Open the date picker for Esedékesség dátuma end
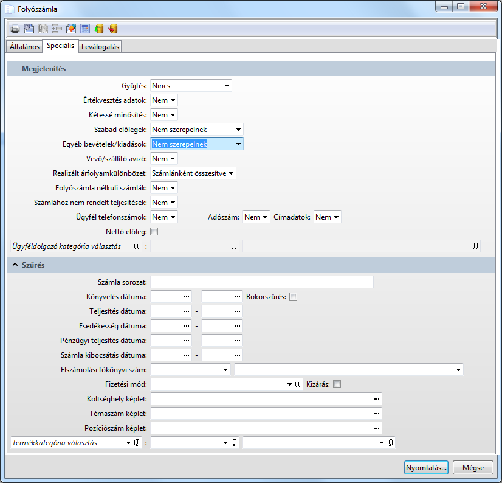The width and height of the screenshot is (502, 483). (238, 326)
